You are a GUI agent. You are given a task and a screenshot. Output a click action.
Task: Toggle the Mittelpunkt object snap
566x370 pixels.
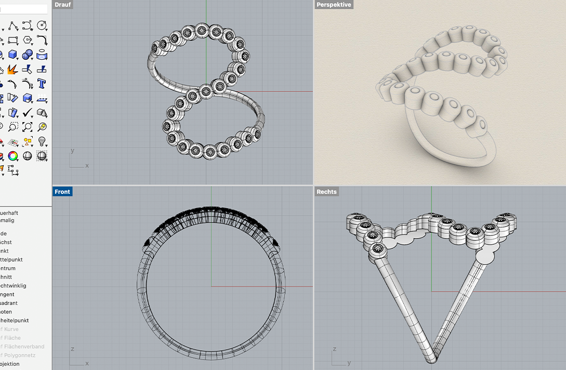tap(10, 259)
